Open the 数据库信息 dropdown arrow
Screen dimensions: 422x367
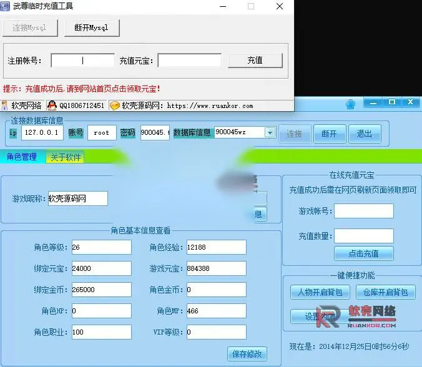coord(270,132)
